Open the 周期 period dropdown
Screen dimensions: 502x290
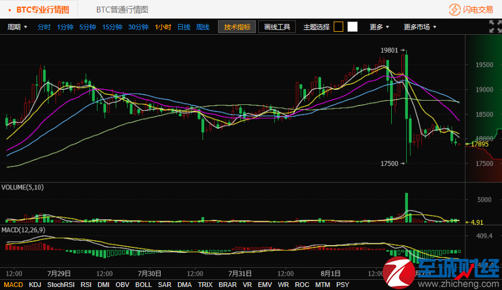click(17, 27)
